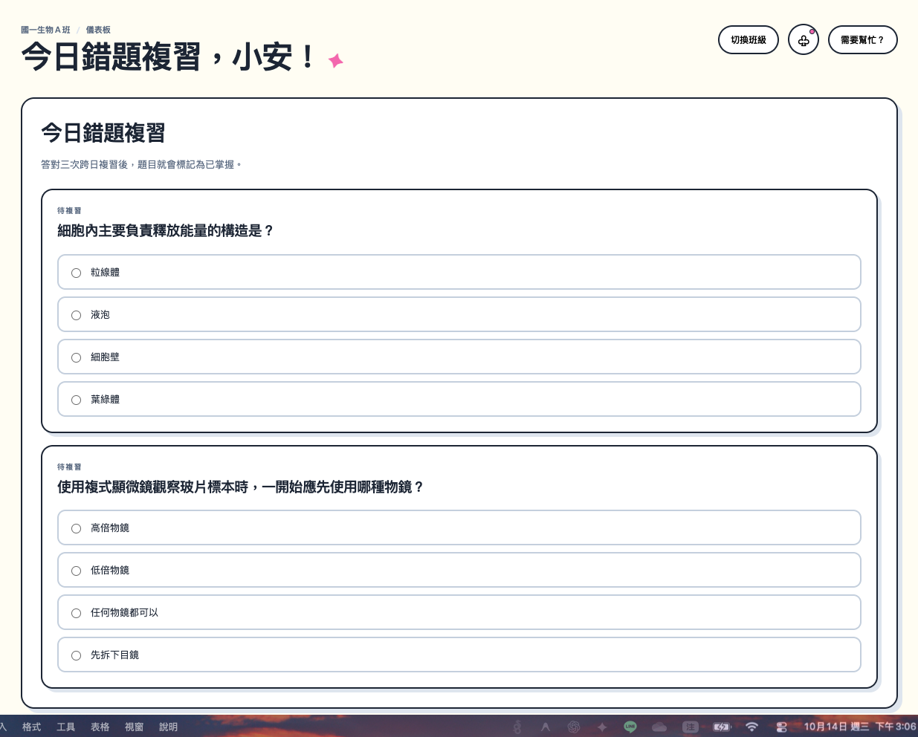Click the question about 複式顯微鏡 物鏡
This screenshot has height=737, width=918.
pos(241,487)
